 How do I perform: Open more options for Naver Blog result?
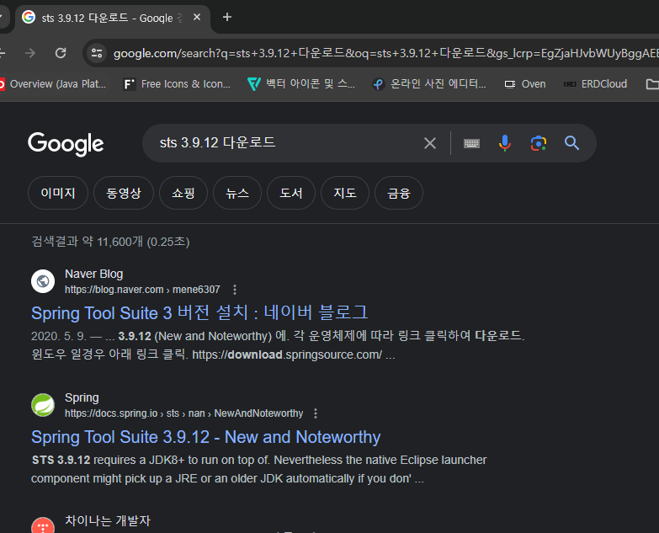click(235, 290)
